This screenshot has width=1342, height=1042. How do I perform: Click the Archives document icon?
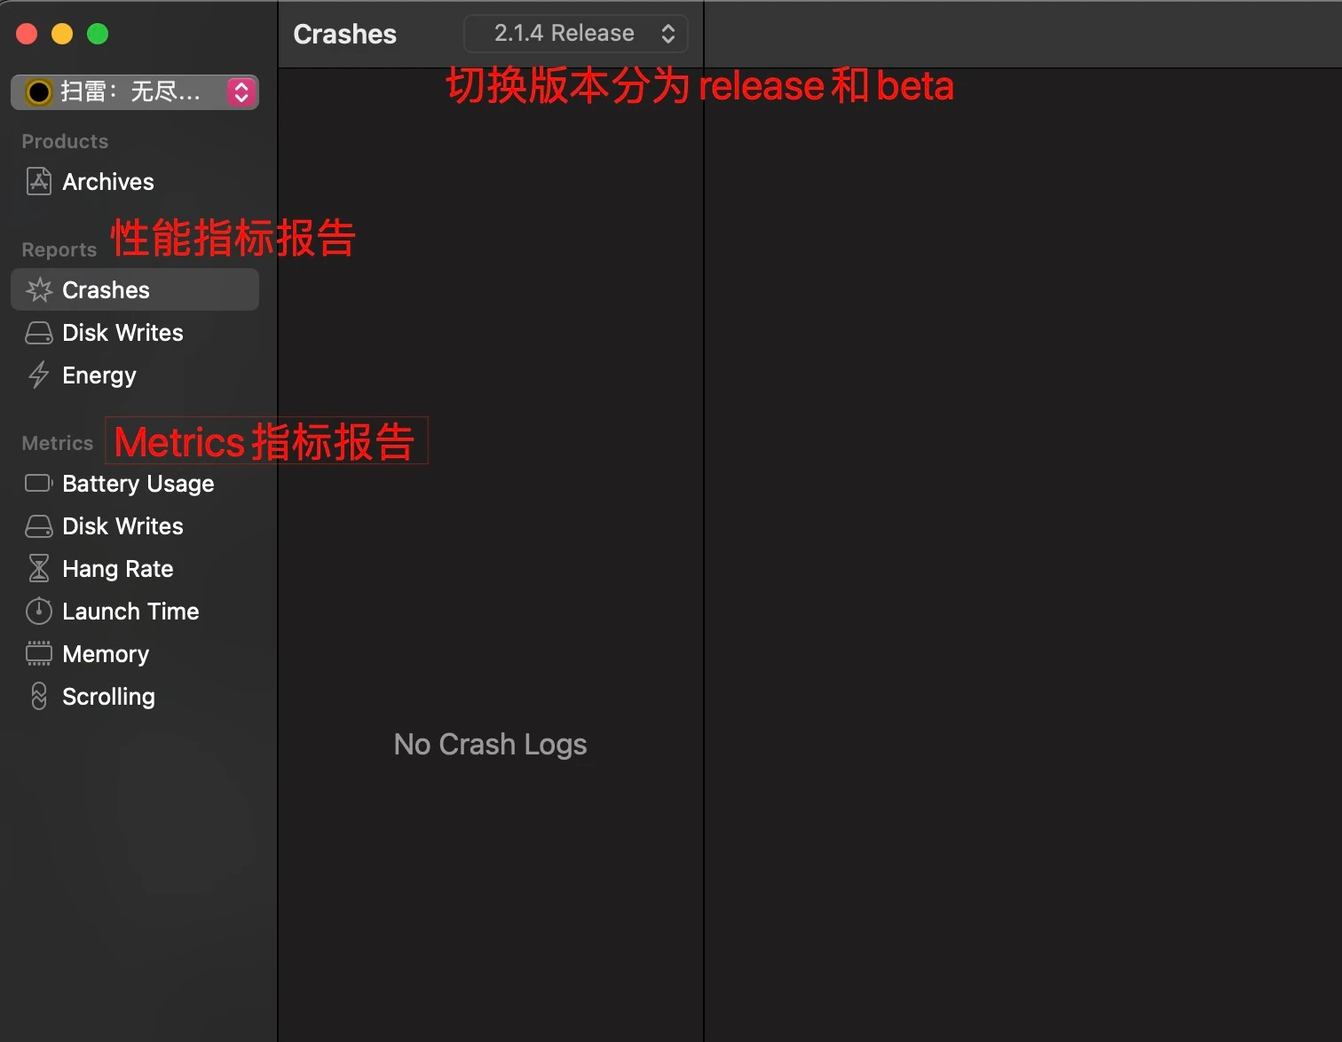(x=38, y=181)
